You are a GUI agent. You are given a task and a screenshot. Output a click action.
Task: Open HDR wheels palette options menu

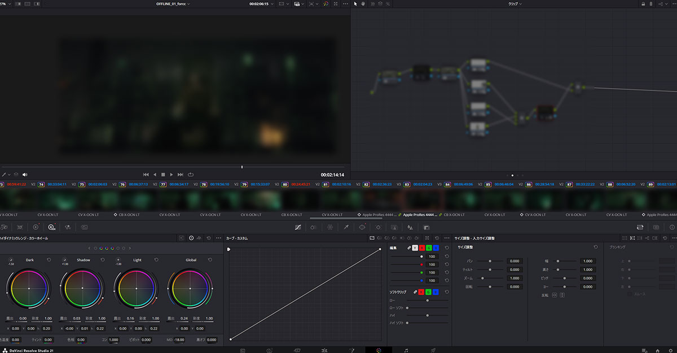tap(218, 238)
